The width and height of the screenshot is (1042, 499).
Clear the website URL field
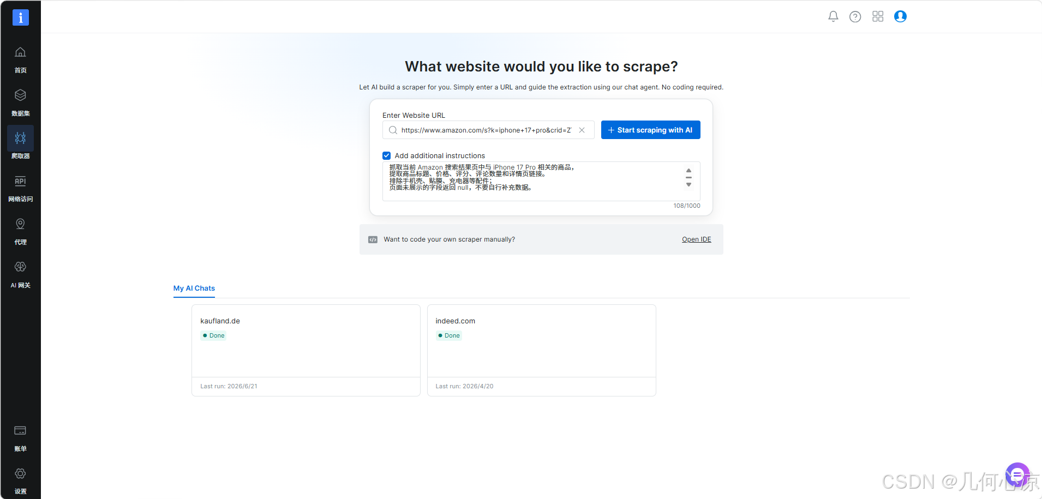[x=582, y=130]
